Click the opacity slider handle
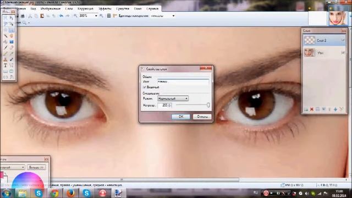 (x=208, y=105)
